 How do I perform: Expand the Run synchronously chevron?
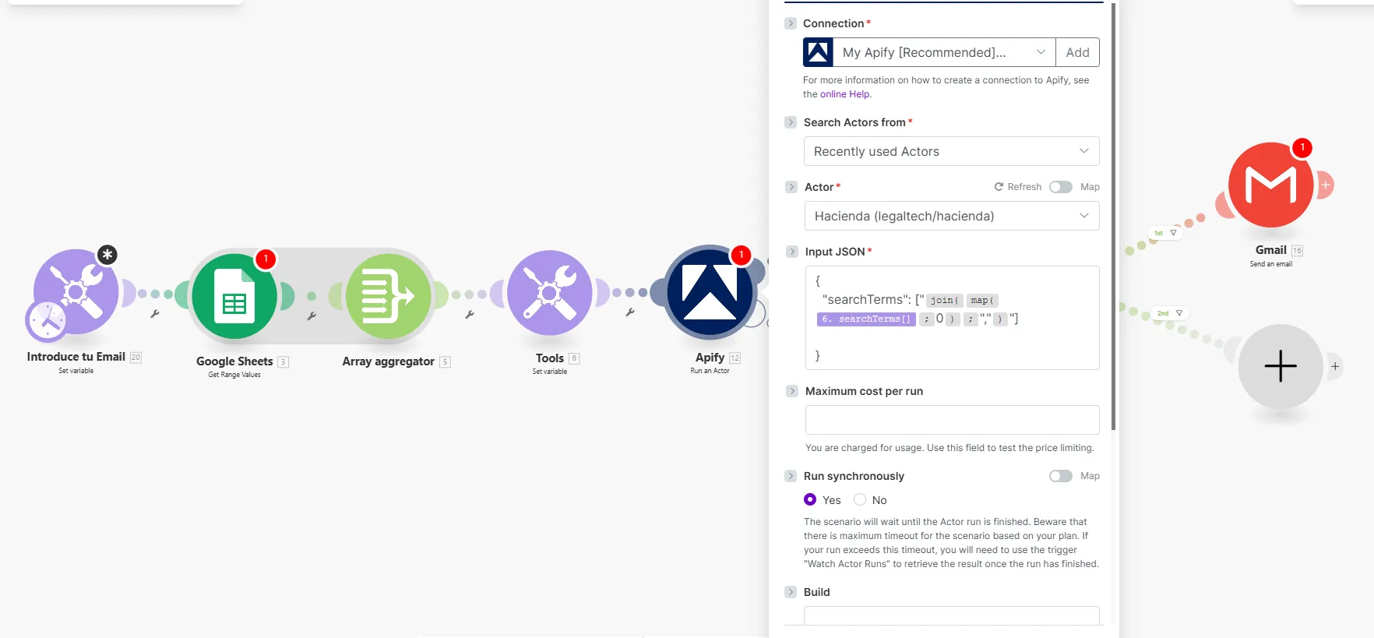point(791,476)
